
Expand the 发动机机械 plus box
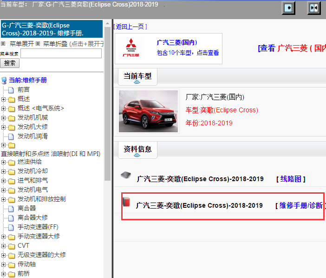tap(3, 118)
